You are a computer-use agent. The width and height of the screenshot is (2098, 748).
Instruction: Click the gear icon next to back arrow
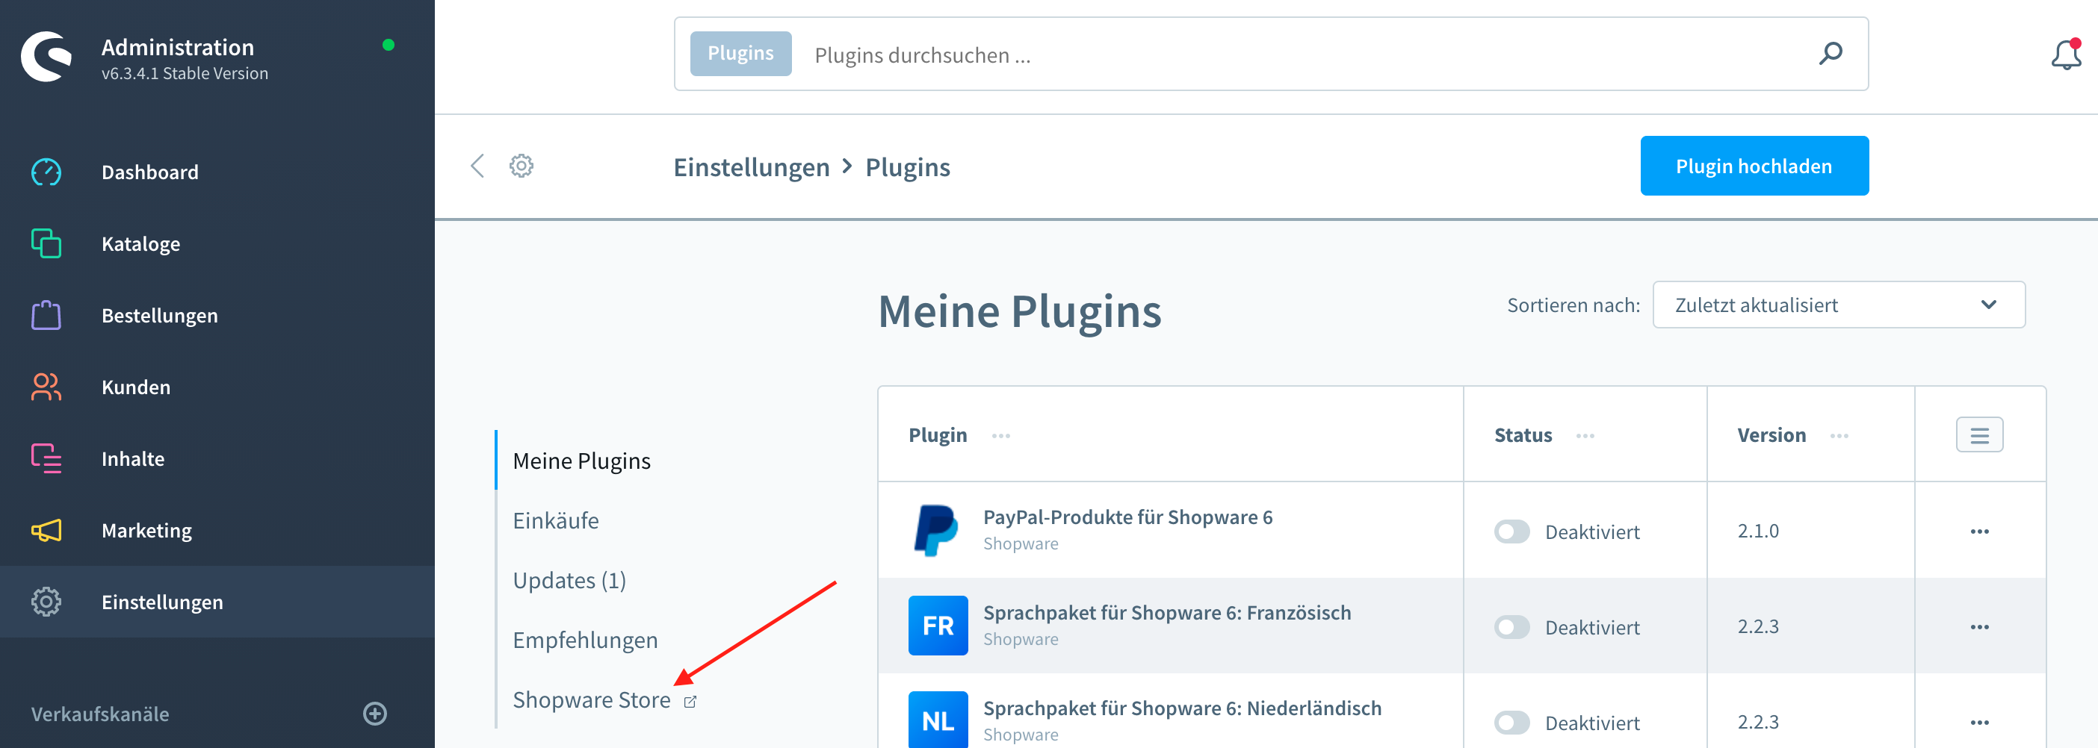[x=522, y=166]
